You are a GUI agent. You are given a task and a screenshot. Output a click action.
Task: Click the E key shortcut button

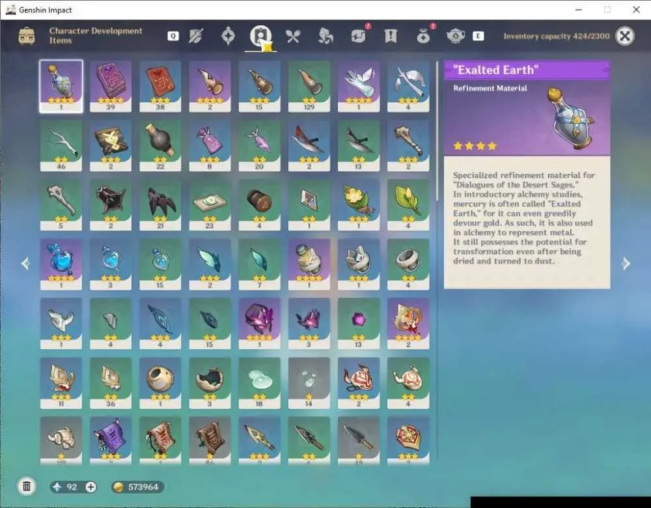click(478, 36)
